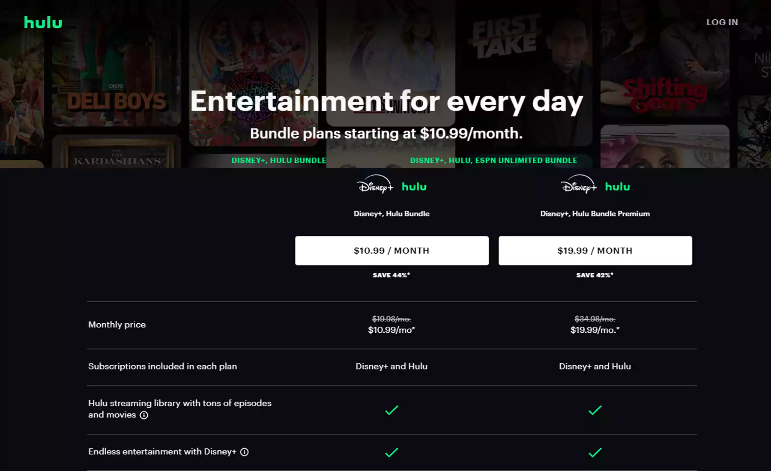Click info icon beside Hulu streaming library
The image size is (771, 471).
pos(144,415)
